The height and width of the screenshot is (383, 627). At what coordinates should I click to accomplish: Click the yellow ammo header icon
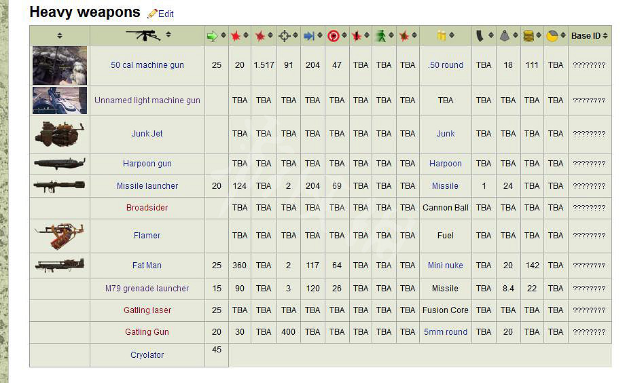coord(441,36)
